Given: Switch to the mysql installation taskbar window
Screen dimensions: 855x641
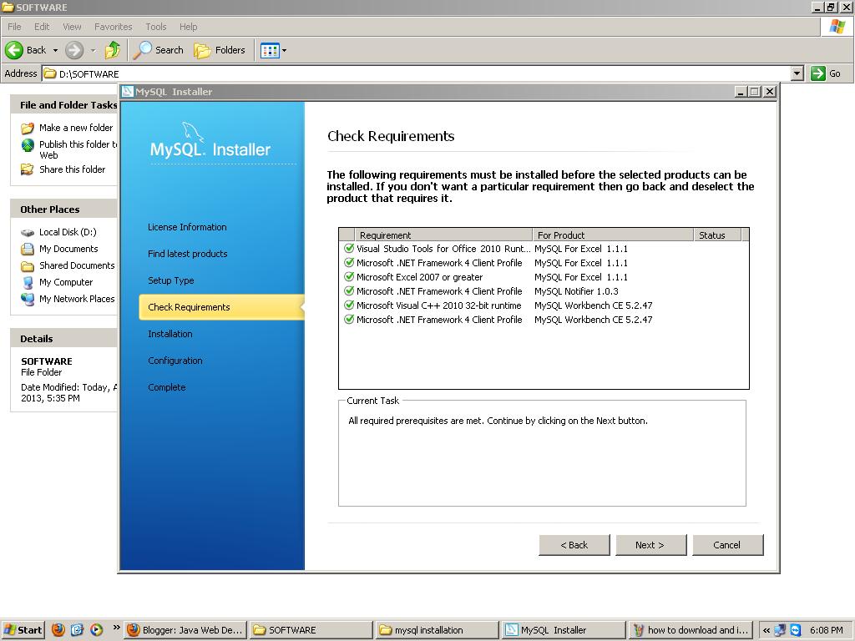Looking at the screenshot, I should [x=437, y=630].
